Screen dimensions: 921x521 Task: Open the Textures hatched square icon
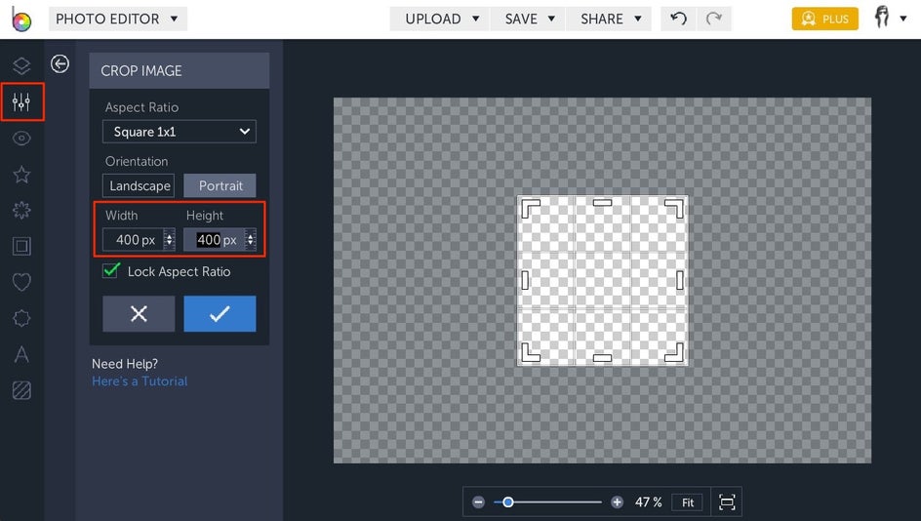click(21, 390)
